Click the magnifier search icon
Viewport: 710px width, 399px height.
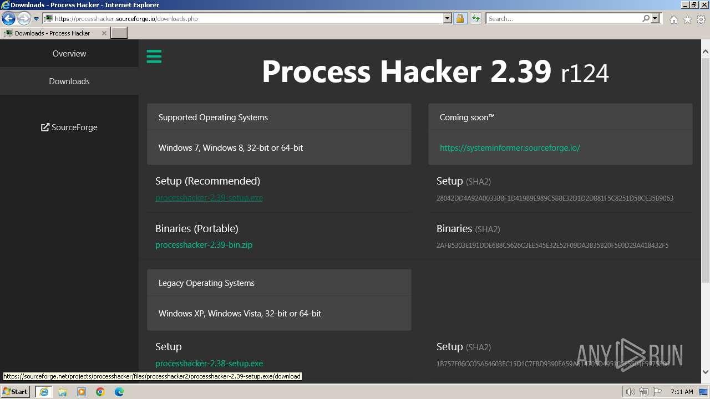pyautogui.click(x=646, y=18)
